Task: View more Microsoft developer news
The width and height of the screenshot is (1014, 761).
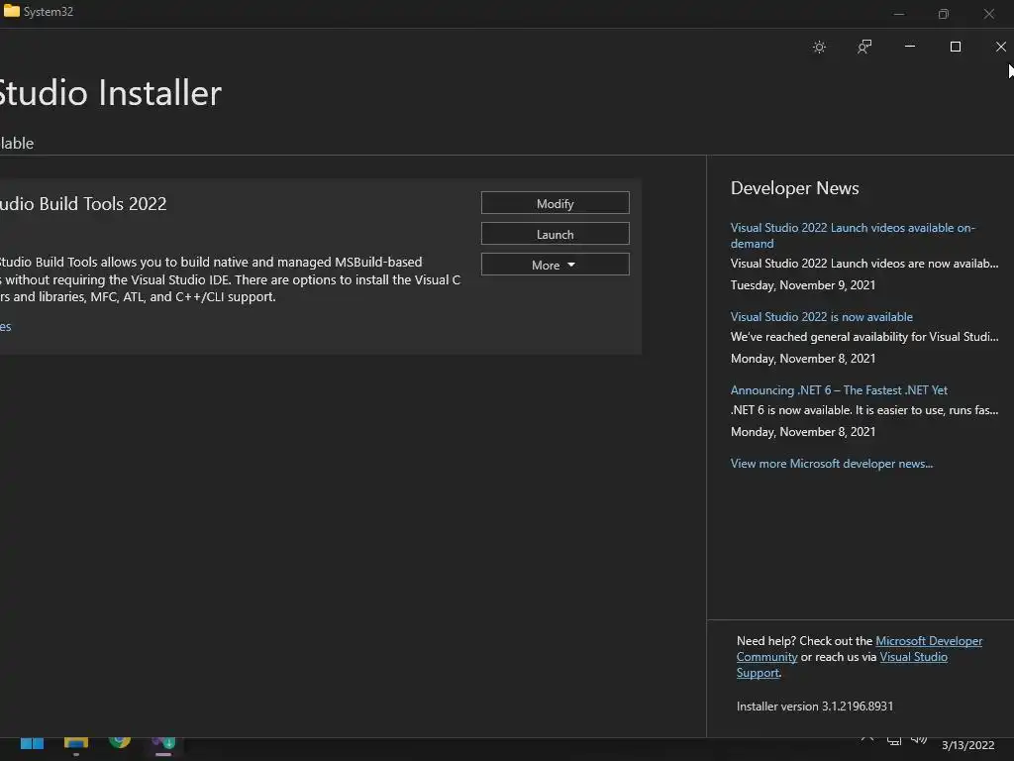Action: coord(832,464)
